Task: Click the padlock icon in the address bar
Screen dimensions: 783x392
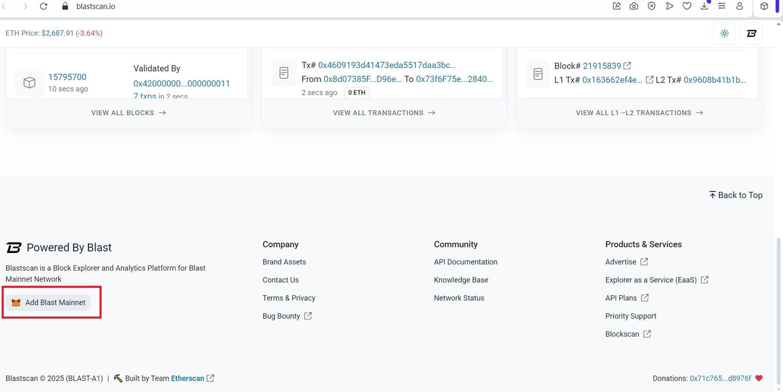Action: 65,6
